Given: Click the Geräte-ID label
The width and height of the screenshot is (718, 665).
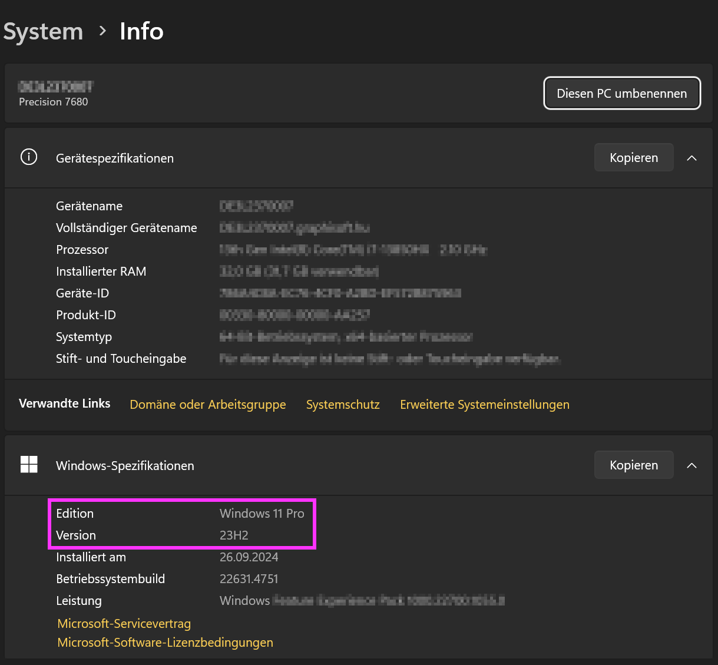Looking at the screenshot, I should pyautogui.click(x=82, y=293).
